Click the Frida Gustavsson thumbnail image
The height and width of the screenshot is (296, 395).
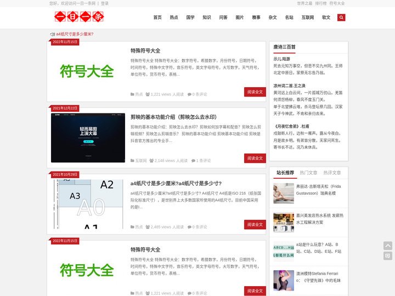(284, 193)
